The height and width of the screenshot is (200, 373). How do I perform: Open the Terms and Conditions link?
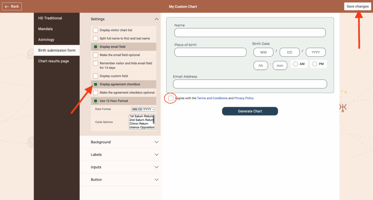point(212,98)
